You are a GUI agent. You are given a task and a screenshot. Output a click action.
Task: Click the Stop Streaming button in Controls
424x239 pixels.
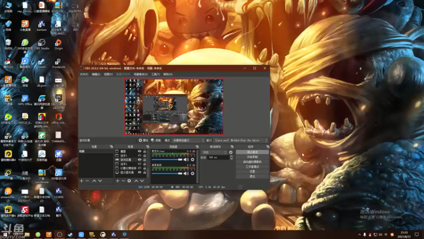point(252,152)
